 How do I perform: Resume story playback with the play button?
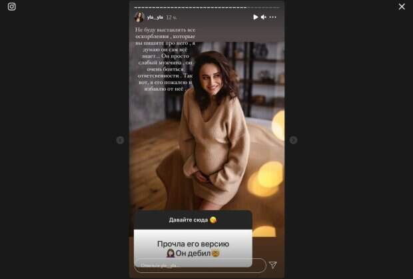(256, 17)
